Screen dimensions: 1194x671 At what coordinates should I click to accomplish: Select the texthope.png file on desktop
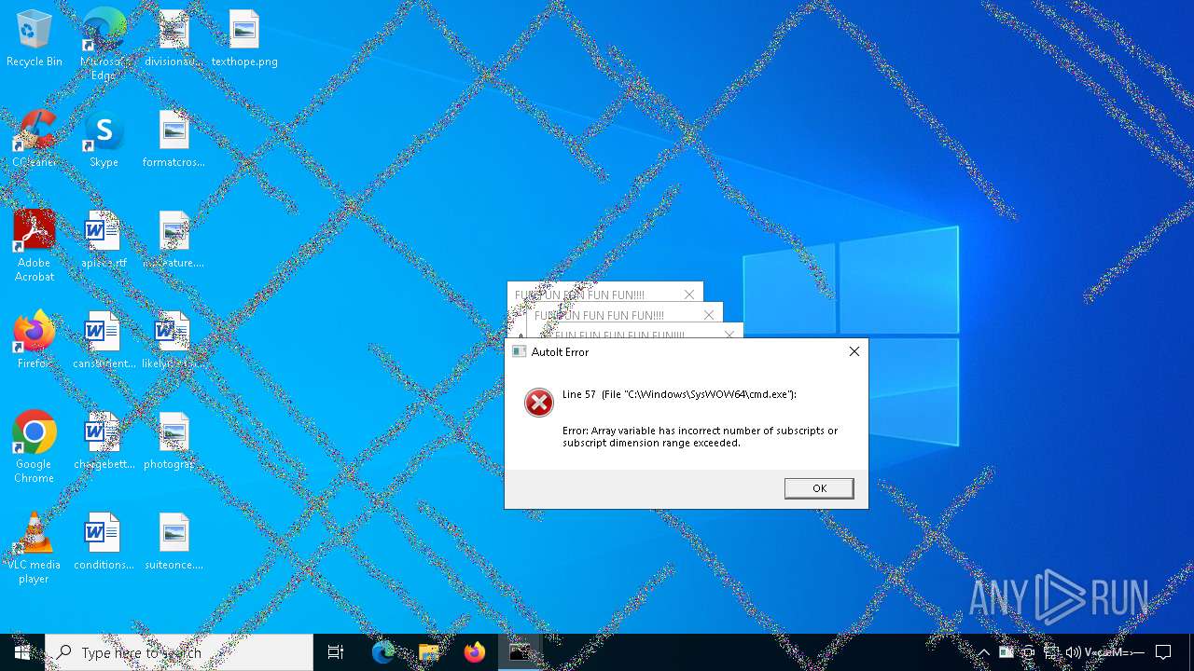click(244, 39)
